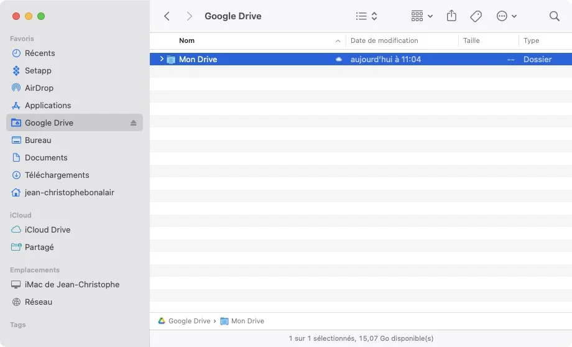Sort by the Nom column header
Viewport: 572px width, 347px height.
[187, 40]
